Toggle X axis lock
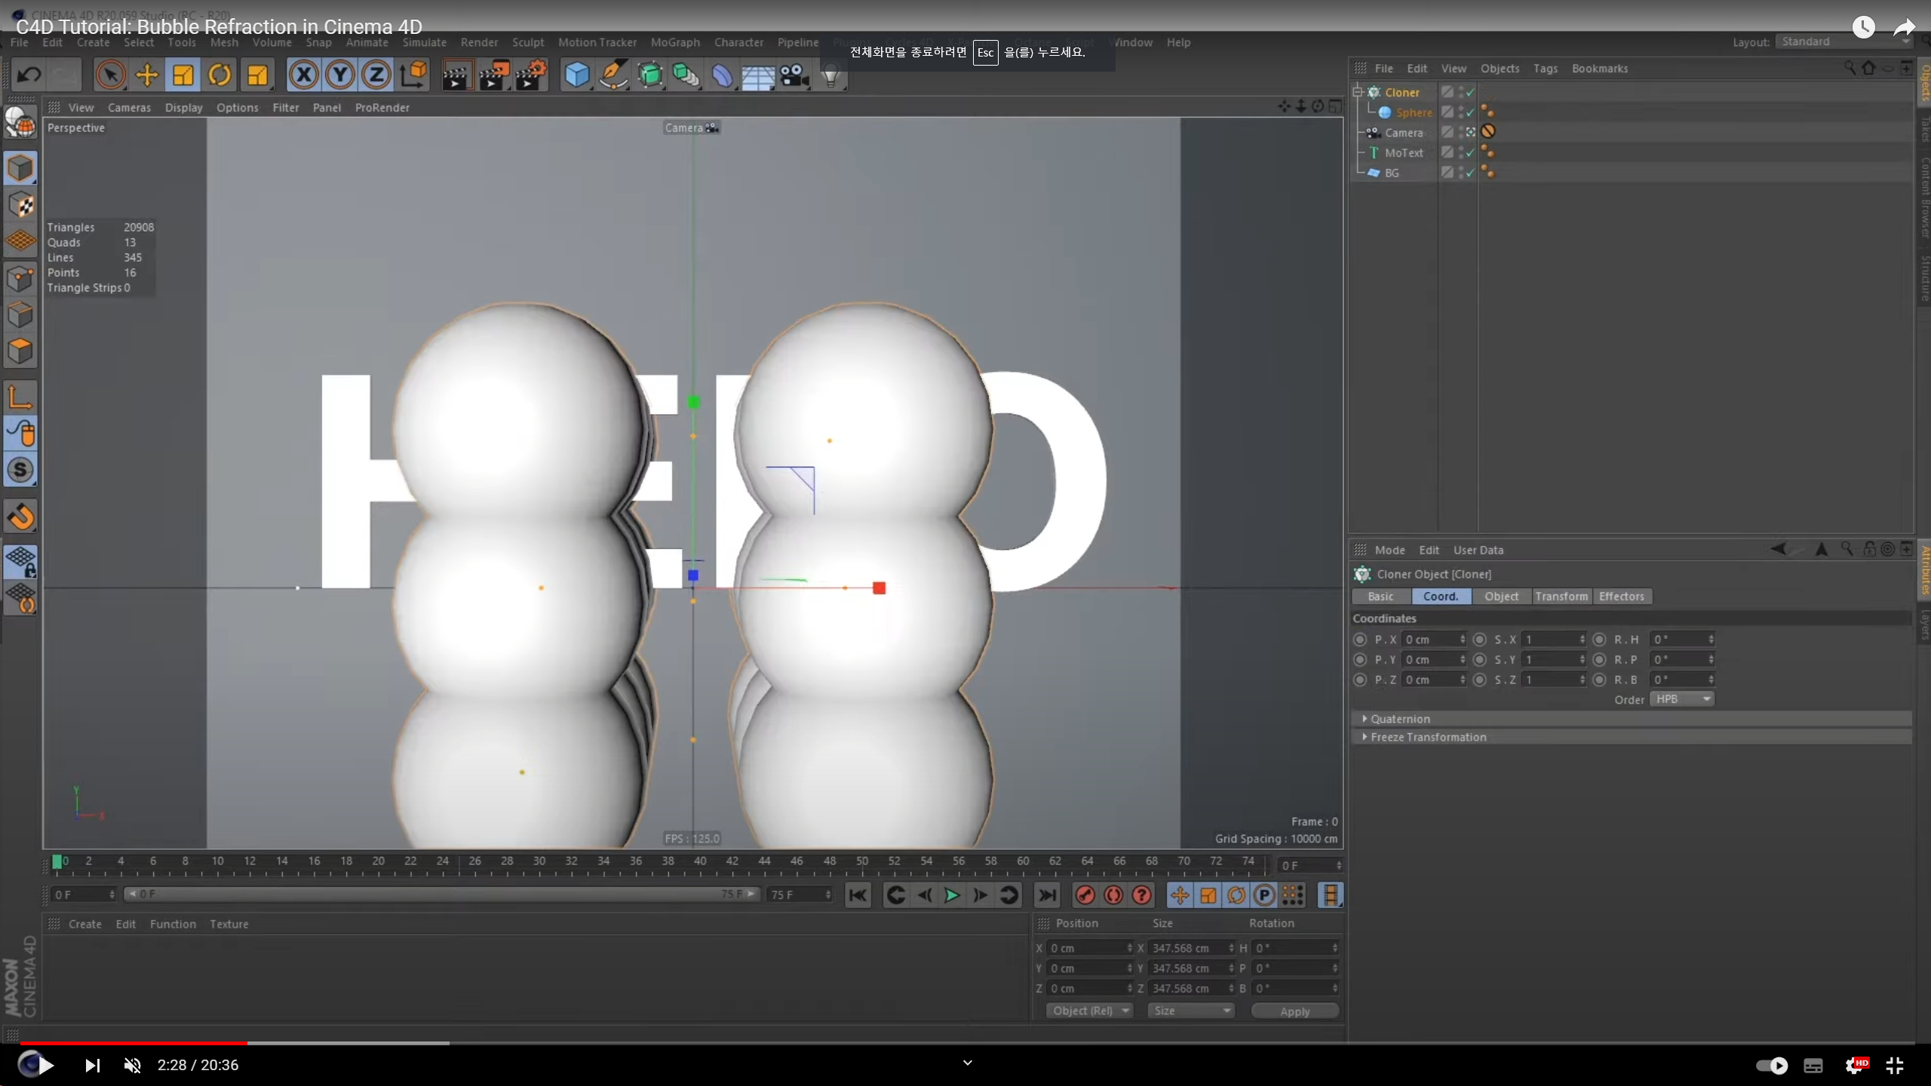This screenshot has height=1086, width=1931. coord(304,75)
